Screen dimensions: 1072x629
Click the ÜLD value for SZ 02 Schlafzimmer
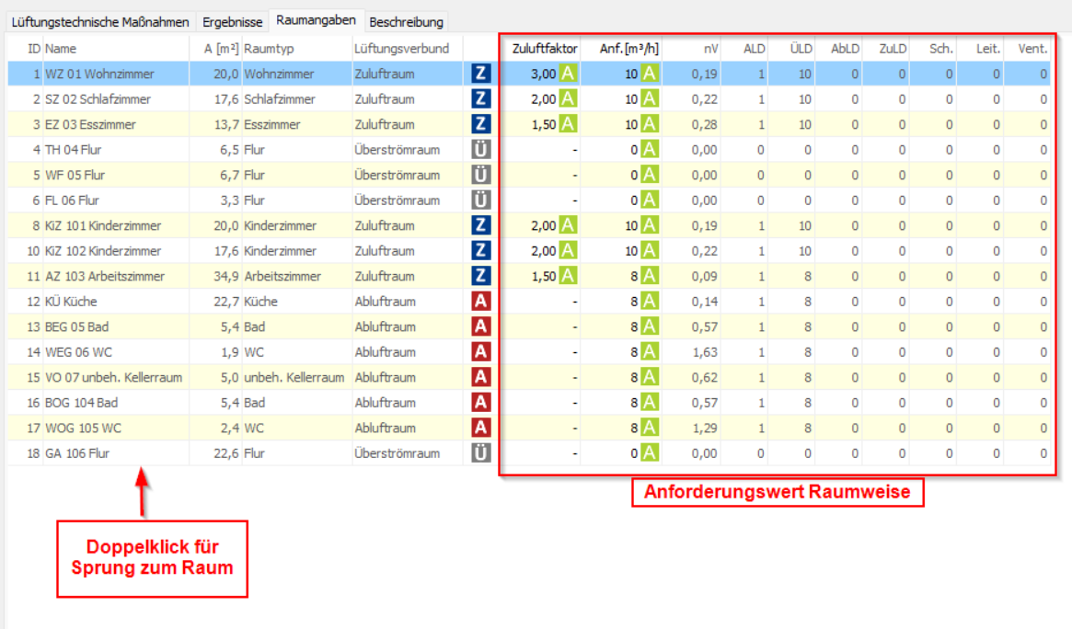pos(803,99)
